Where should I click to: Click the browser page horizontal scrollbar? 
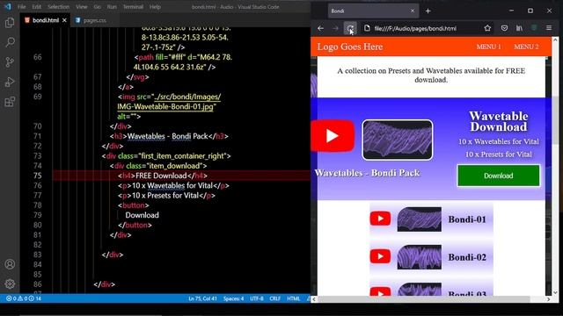tap(424, 299)
